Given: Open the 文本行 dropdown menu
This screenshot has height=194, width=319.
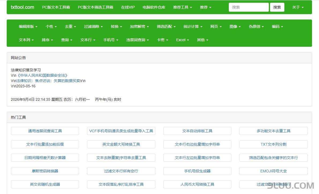Looking at the screenshot, I should [88, 40].
